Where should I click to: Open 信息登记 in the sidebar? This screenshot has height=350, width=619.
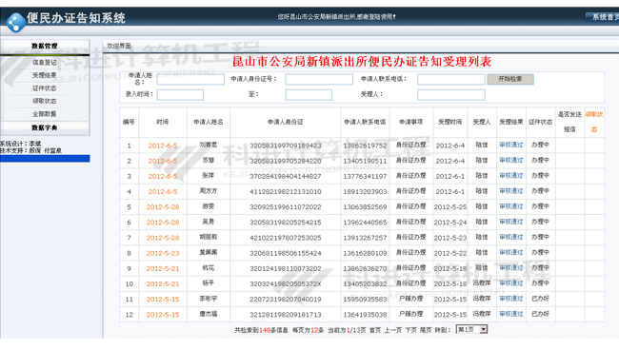[44, 62]
